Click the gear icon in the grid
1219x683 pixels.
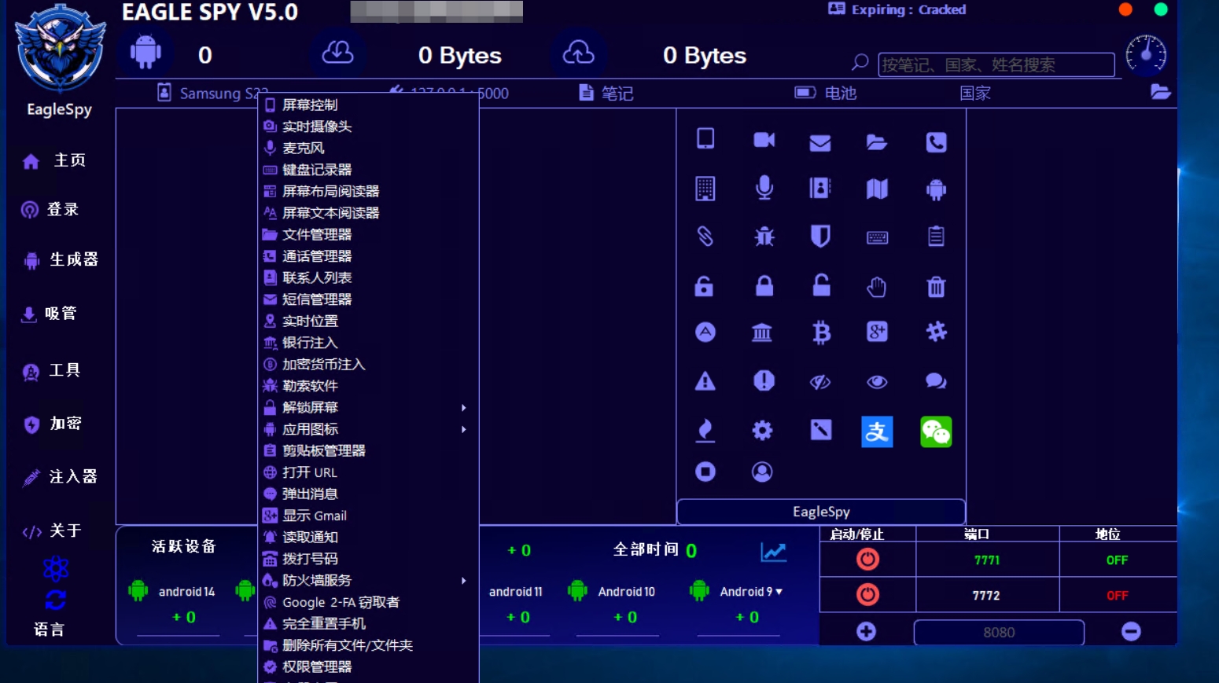[x=762, y=430]
